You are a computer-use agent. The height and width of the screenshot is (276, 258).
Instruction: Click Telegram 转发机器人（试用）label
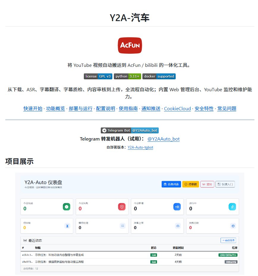tap(112, 139)
